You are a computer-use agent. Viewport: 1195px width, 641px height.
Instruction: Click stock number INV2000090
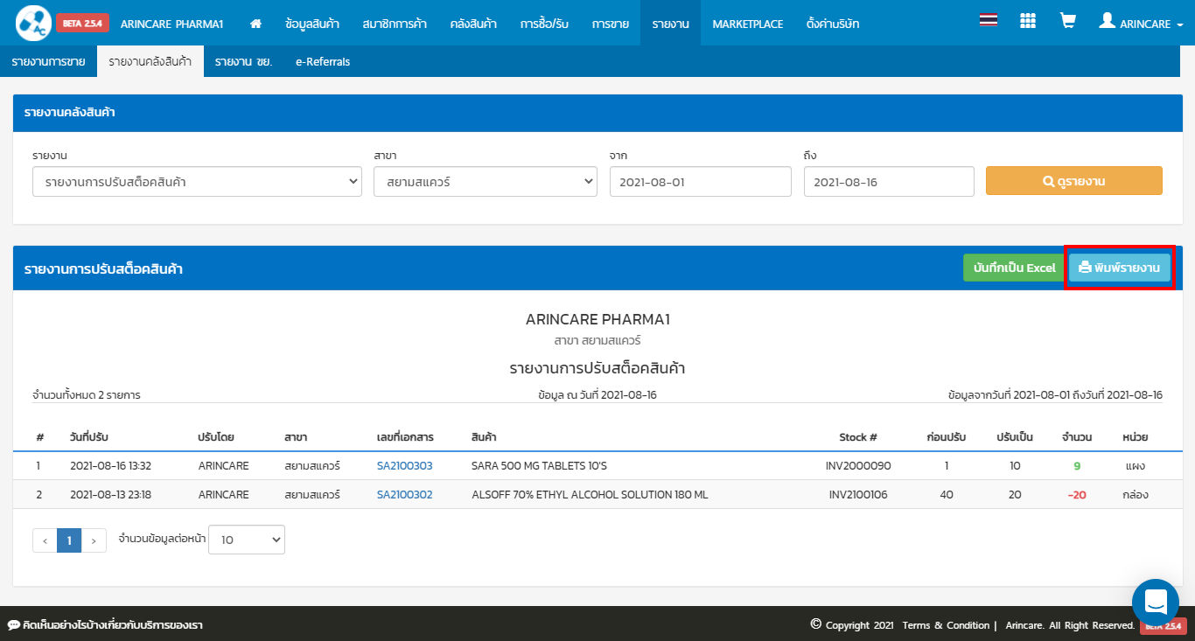tap(857, 465)
